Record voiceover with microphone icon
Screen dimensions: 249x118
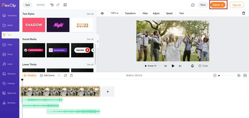192,66
